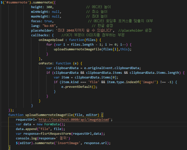Click the 'onPaste: function (e)' line

tap(60, 63)
